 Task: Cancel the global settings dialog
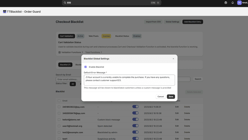(161, 96)
